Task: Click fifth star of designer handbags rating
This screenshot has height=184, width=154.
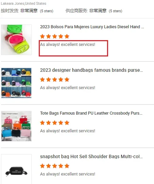Action: (x=67, y=80)
